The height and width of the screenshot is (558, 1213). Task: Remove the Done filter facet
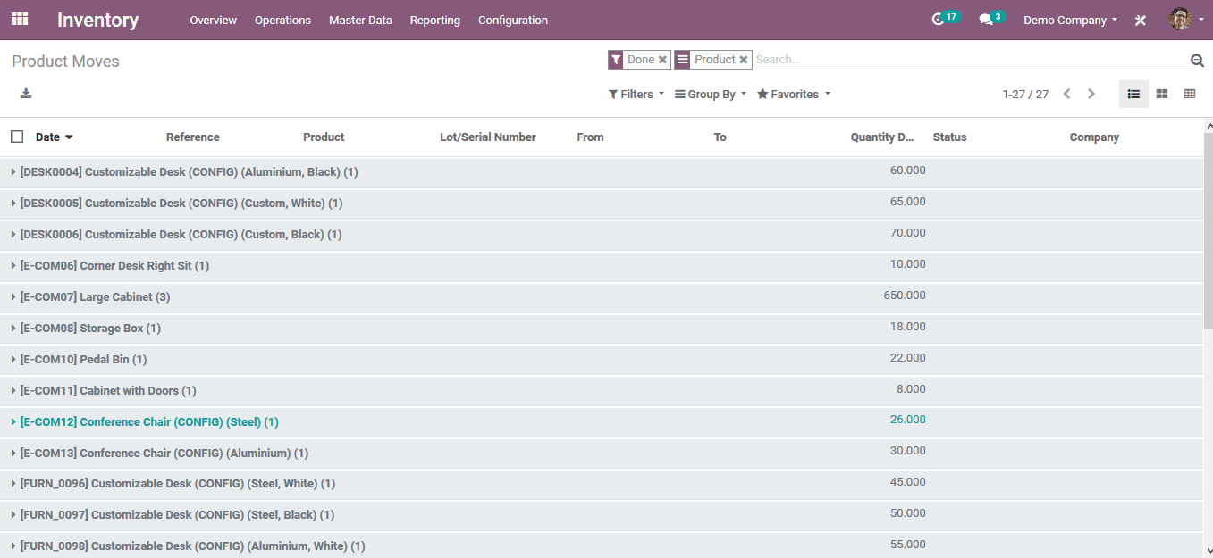[x=662, y=60]
